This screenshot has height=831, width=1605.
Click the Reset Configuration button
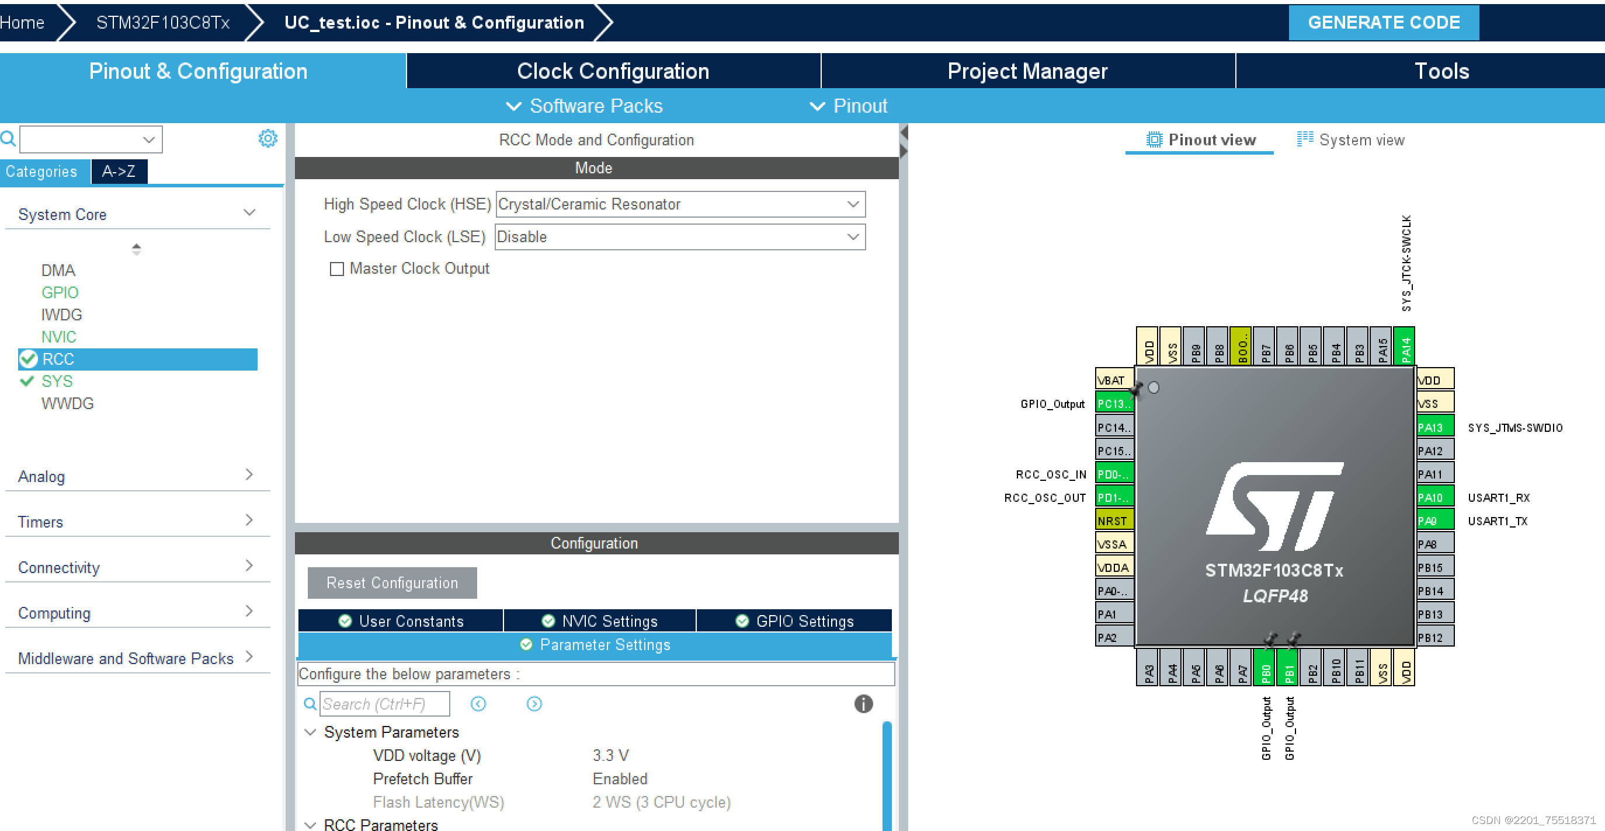[392, 582]
